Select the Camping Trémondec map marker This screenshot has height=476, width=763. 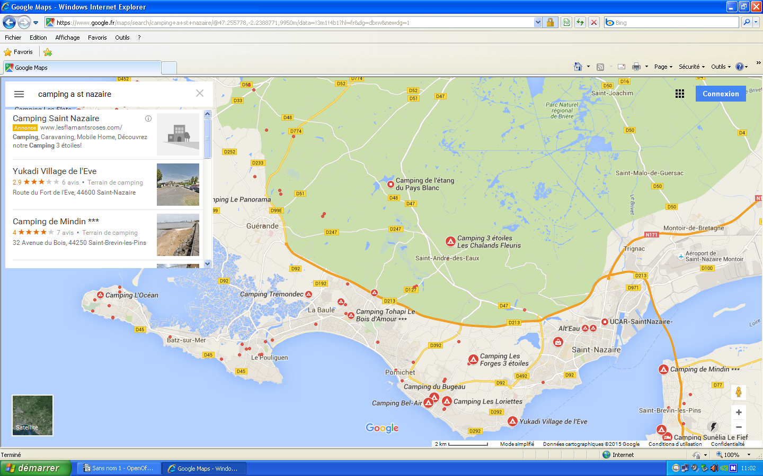pyautogui.click(x=308, y=294)
